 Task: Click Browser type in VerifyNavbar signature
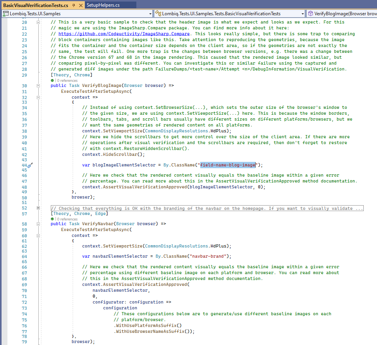pyautogui.click(x=125, y=224)
